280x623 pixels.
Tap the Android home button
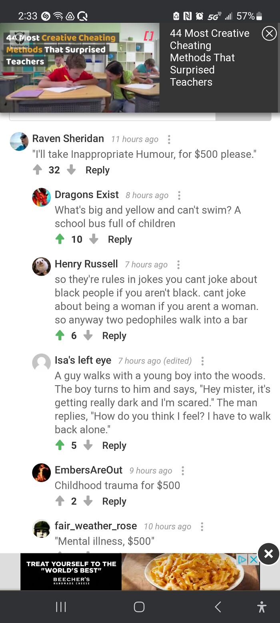tap(139, 607)
